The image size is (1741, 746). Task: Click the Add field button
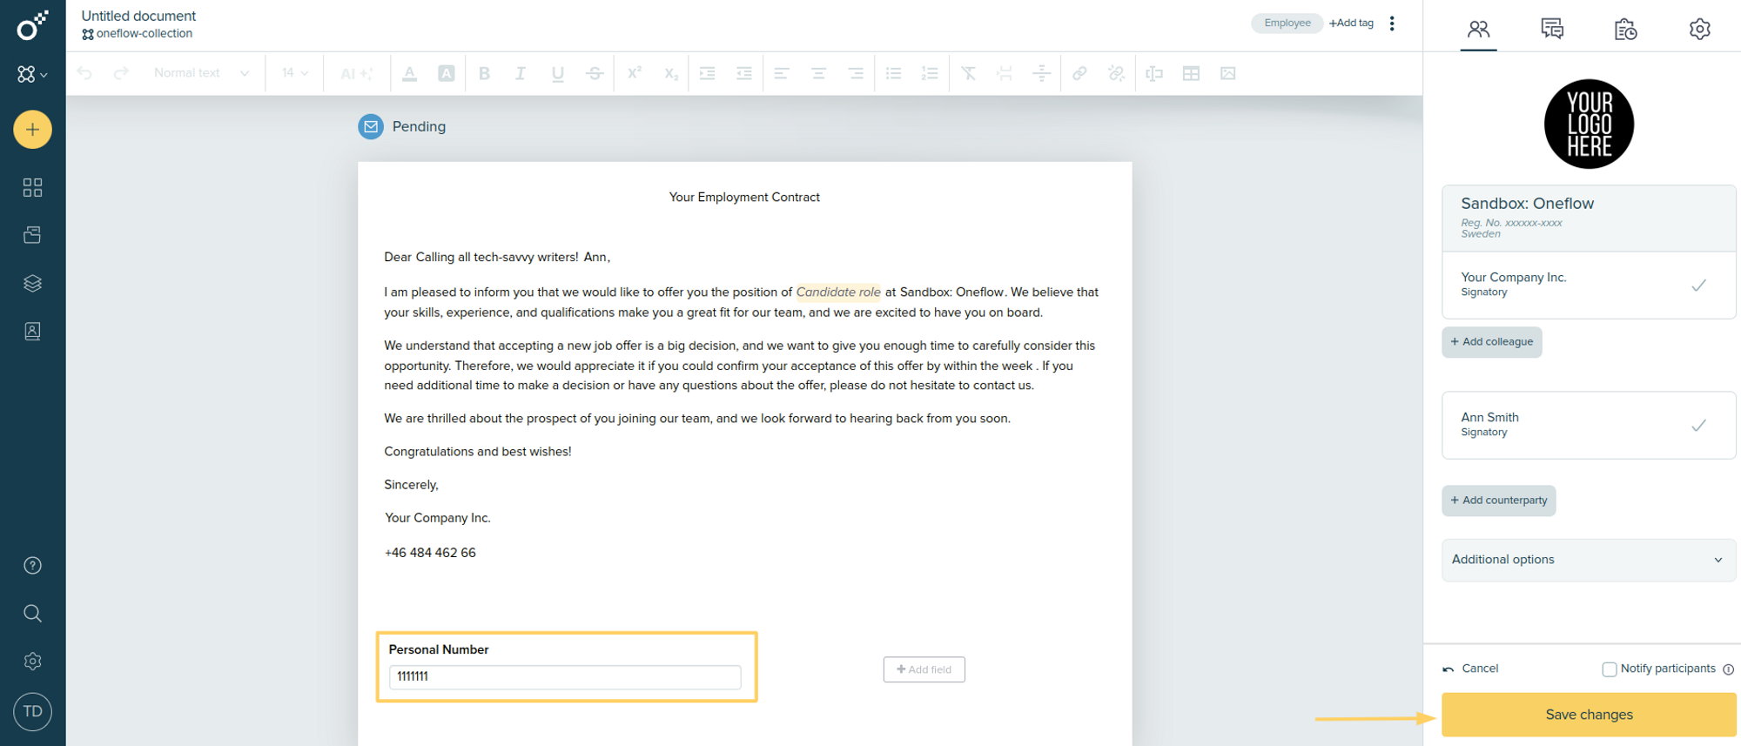coord(924,669)
